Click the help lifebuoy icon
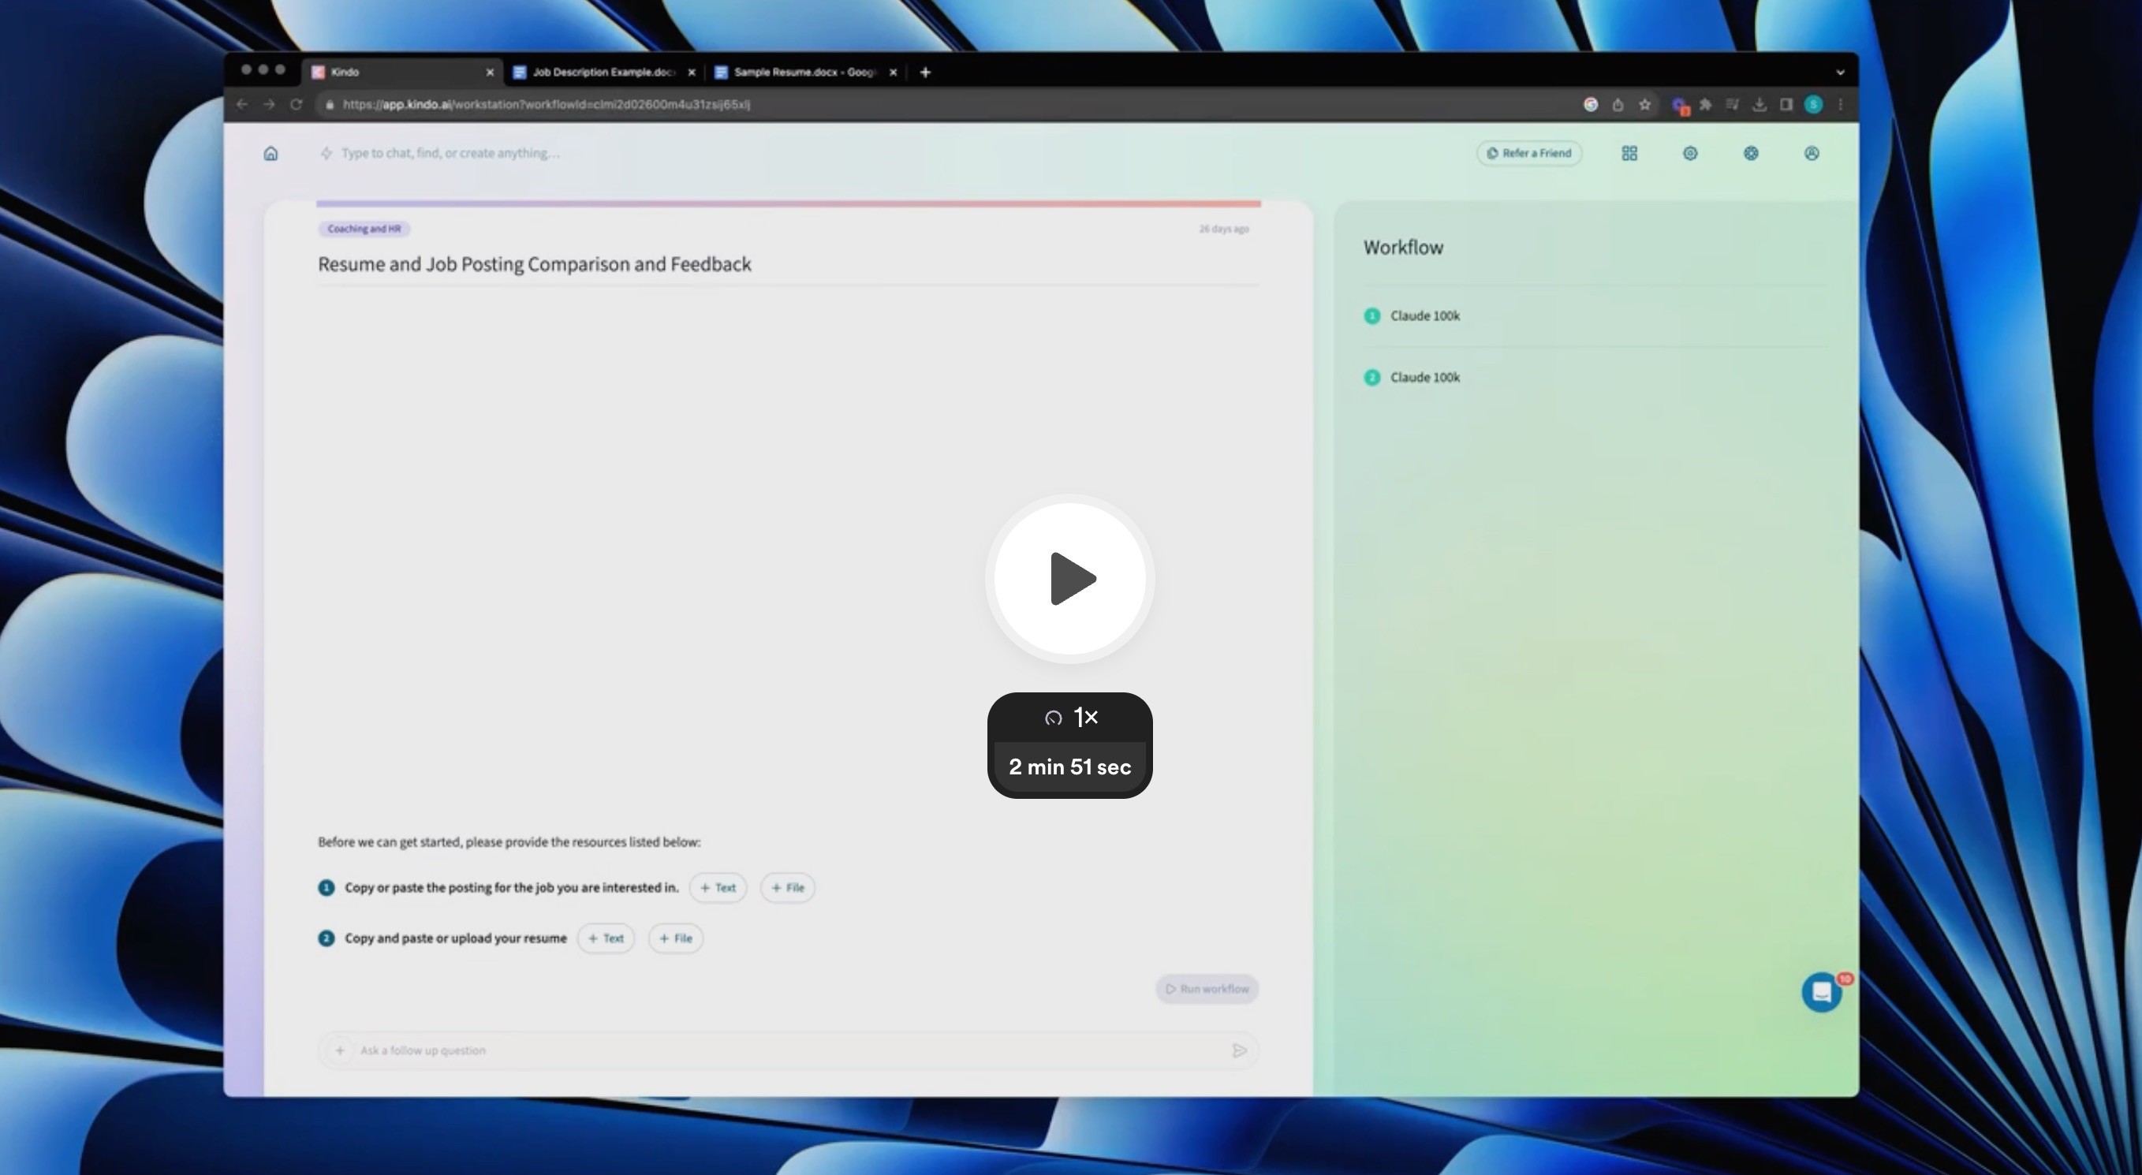This screenshot has width=2142, height=1175. click(1750, 154)
